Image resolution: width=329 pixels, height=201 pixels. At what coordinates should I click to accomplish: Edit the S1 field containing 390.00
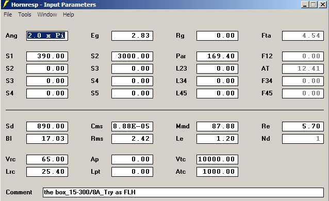[x=47, y=56]
